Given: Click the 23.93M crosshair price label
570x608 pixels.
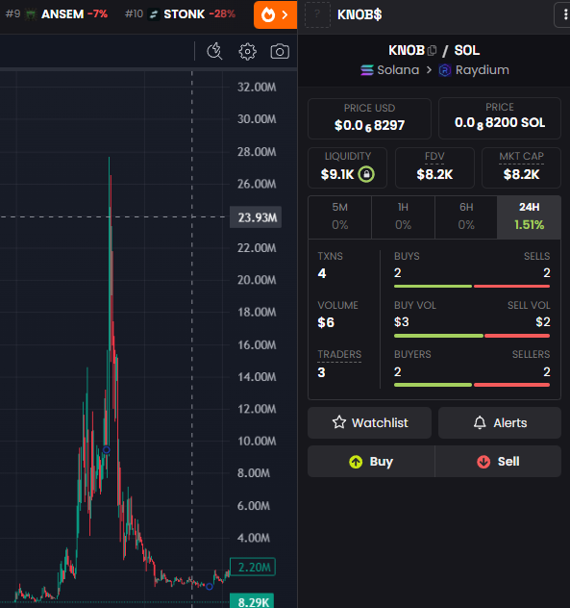Looking at the screenshot, I should click(x=256, y=217).
